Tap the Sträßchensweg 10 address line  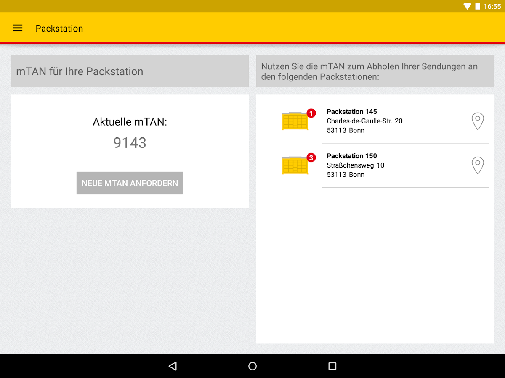356,165
